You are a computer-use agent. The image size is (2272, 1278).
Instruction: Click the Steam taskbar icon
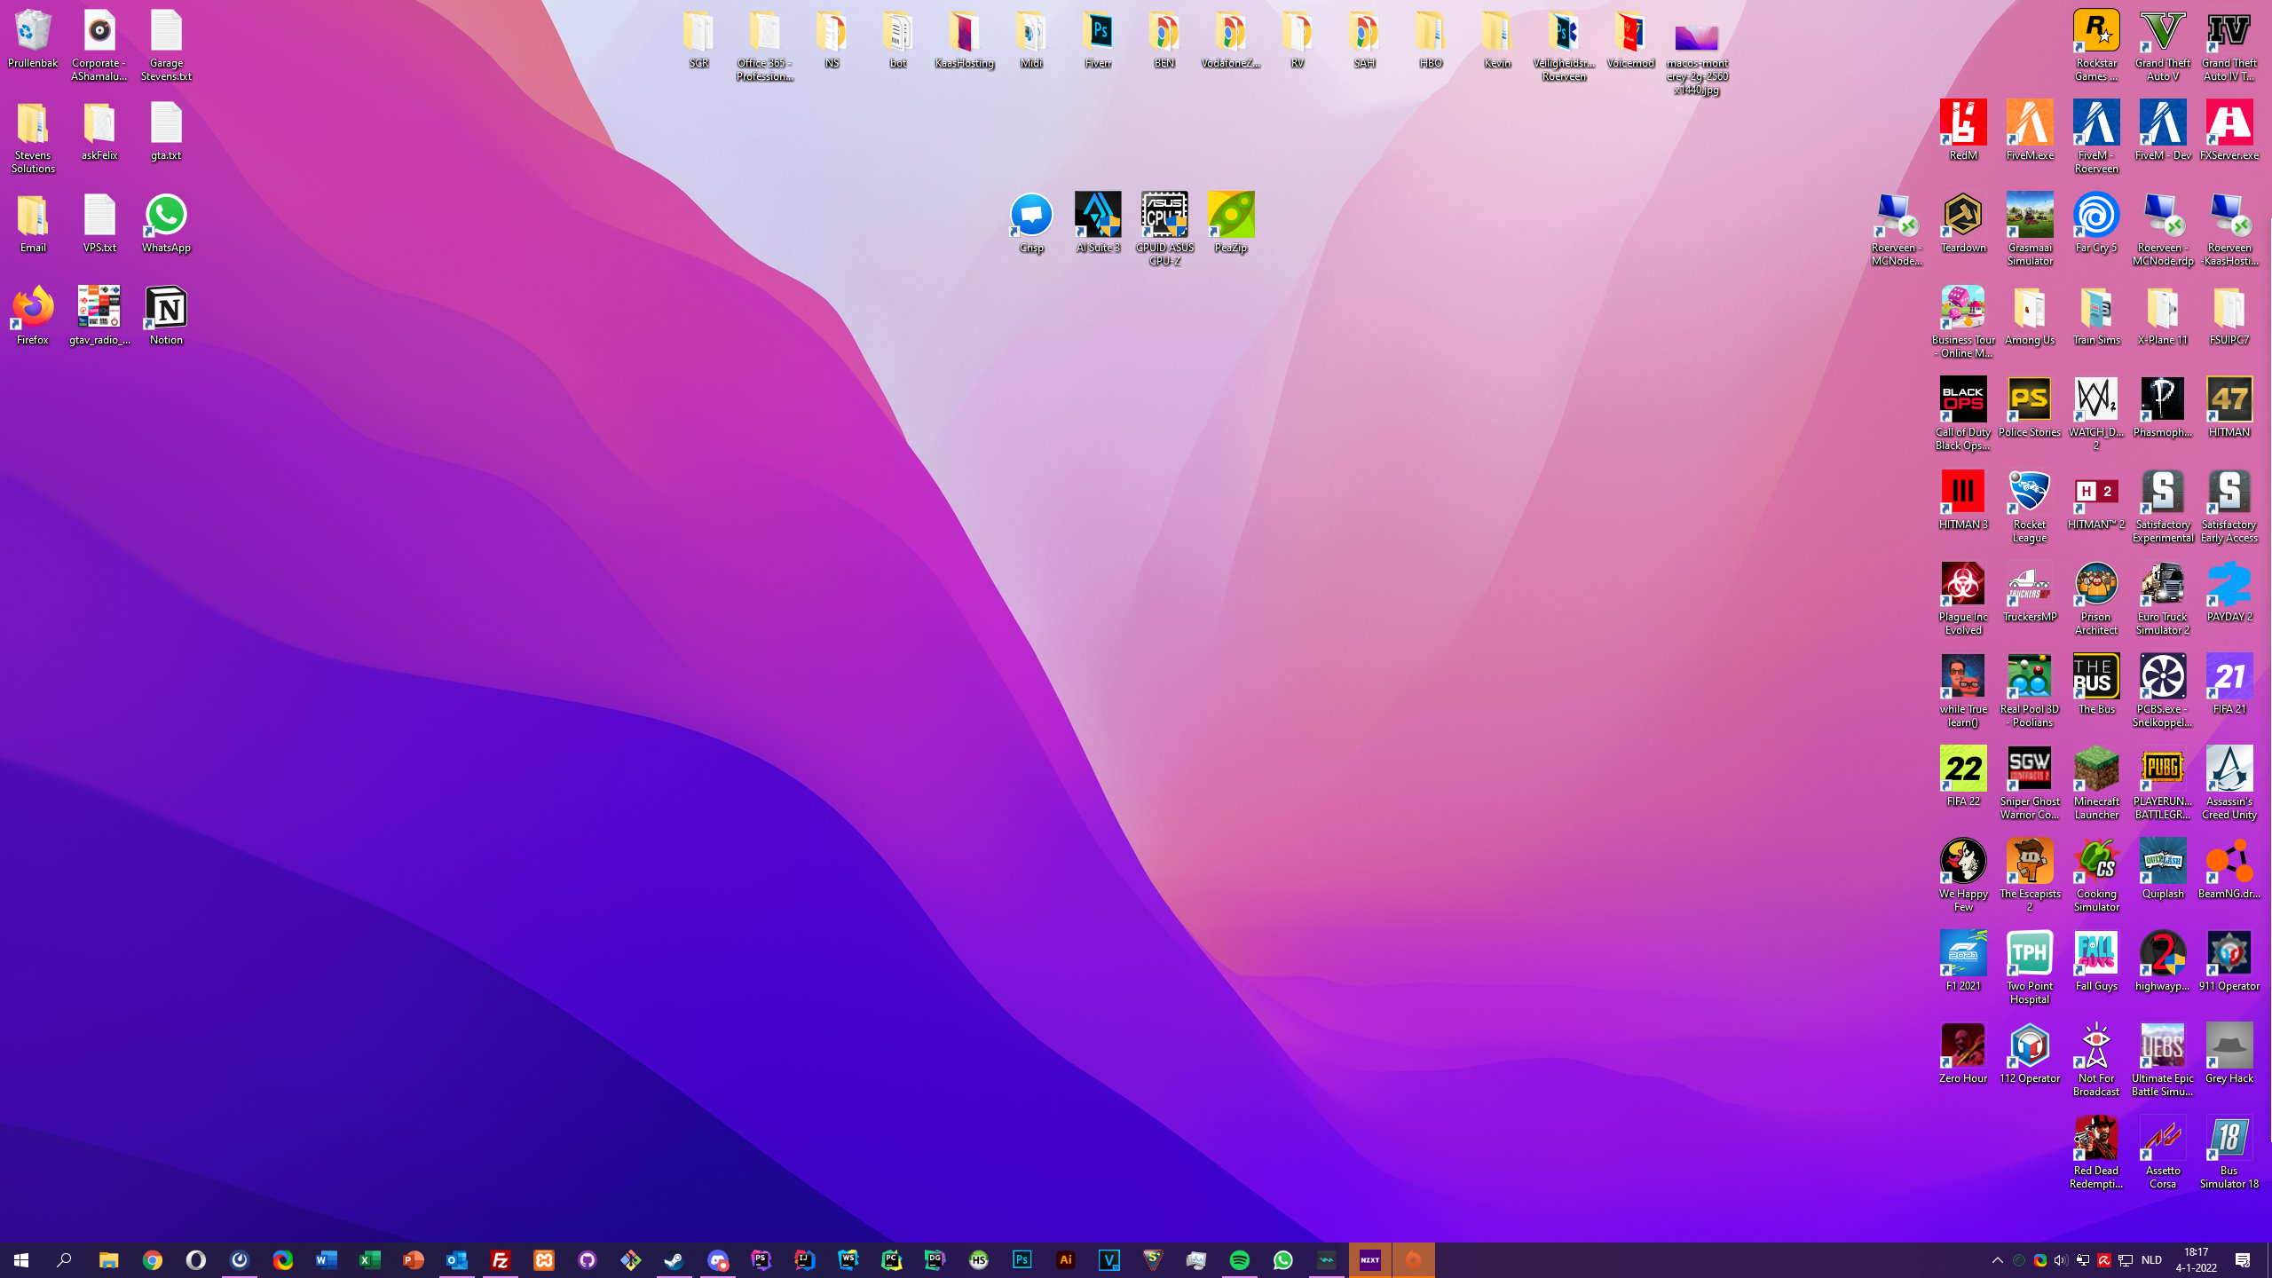click(x=674, y=1260)
